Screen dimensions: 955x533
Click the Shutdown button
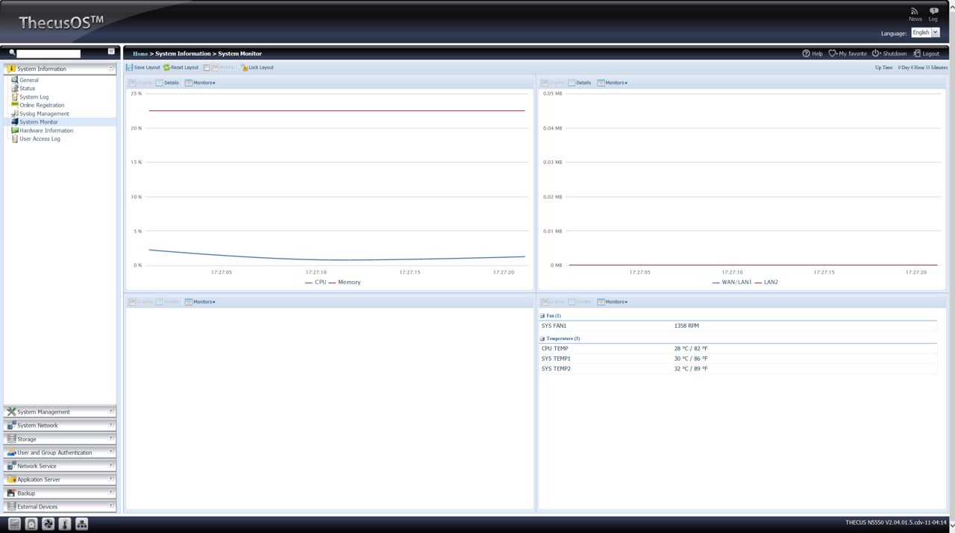pos(890,54)
